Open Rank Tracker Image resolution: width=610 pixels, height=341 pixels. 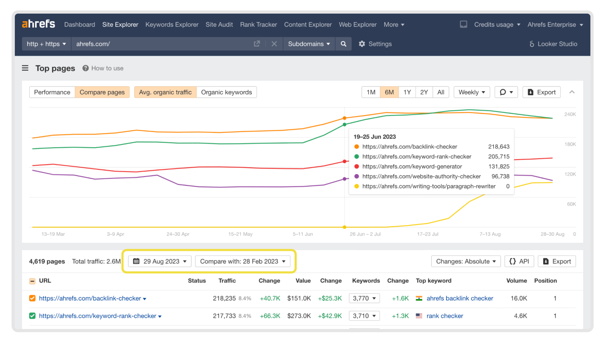259,24
